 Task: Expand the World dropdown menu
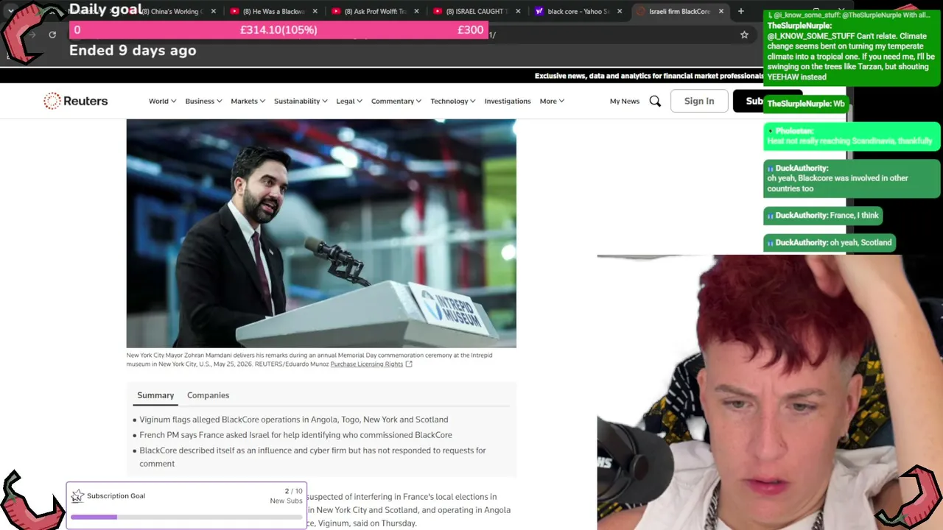pyautogui.click(x=162, y=101)
